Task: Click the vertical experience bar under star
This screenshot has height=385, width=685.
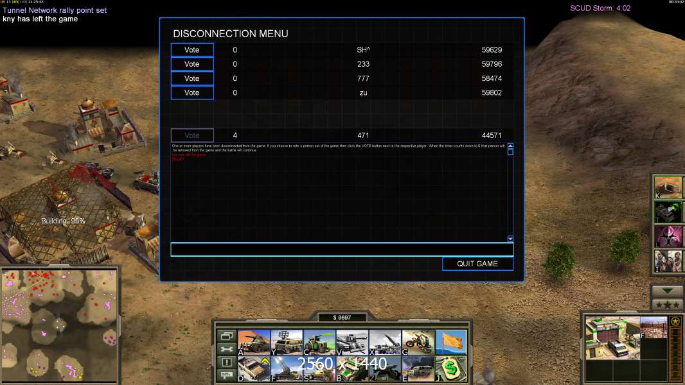Action: tap(675, 354)
